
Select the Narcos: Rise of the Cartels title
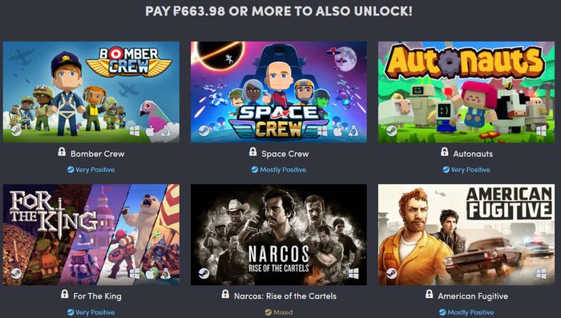pyautogui.click(x=285, y=296)
